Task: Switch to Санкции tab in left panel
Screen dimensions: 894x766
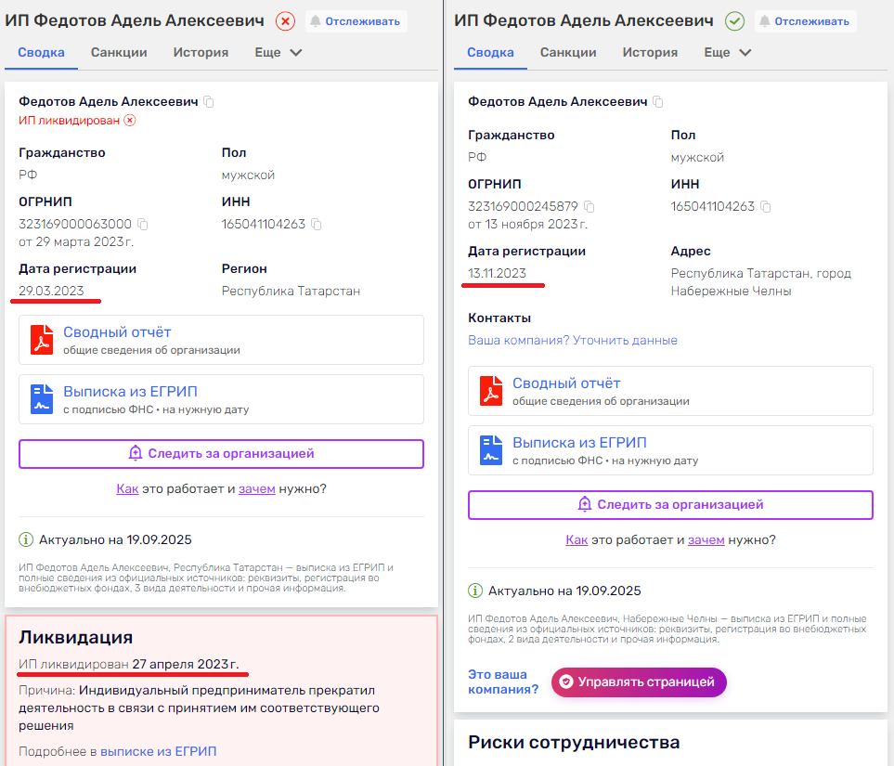Action: (119, 53)
